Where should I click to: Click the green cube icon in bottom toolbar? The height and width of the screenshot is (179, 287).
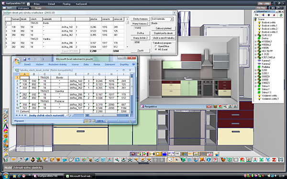click(183, 160)
